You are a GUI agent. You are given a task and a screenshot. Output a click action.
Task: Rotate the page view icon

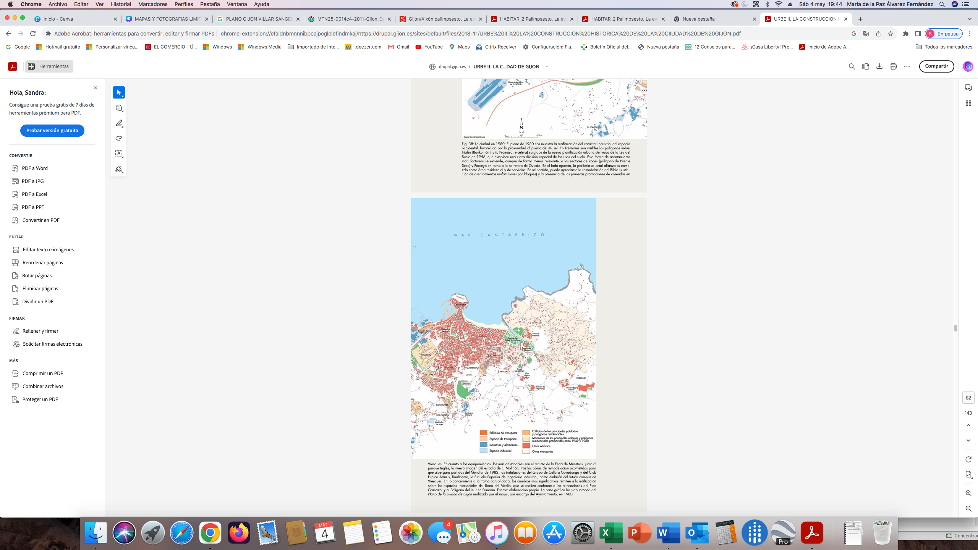click(968, 459)
